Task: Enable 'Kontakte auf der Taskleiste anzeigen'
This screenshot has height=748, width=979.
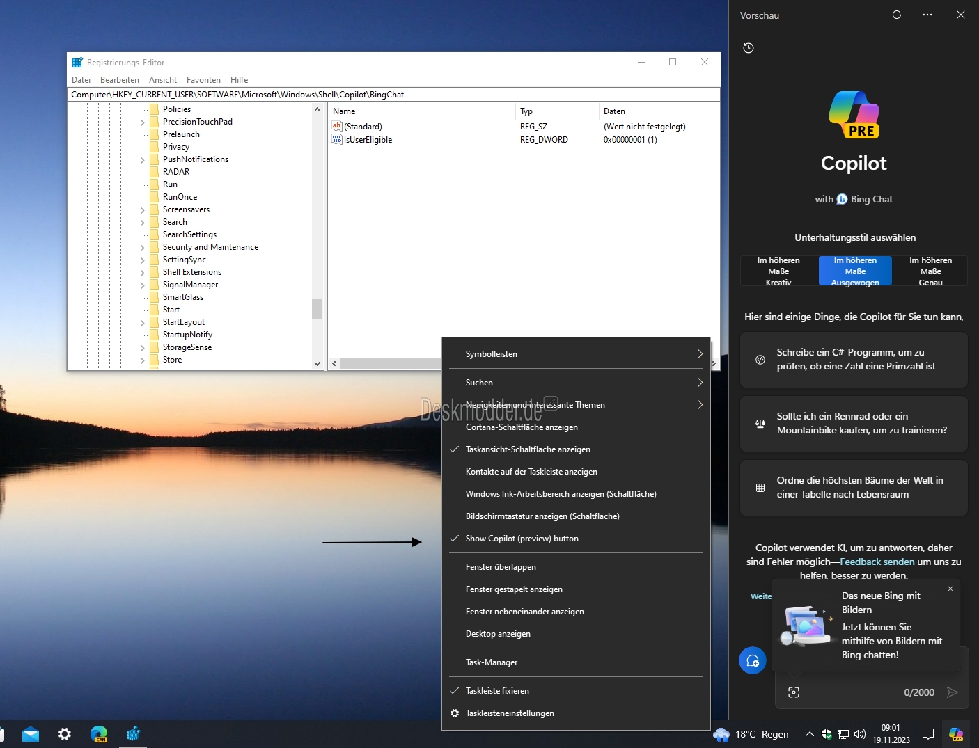Action: pyautogui.click(x=576, y=472)
